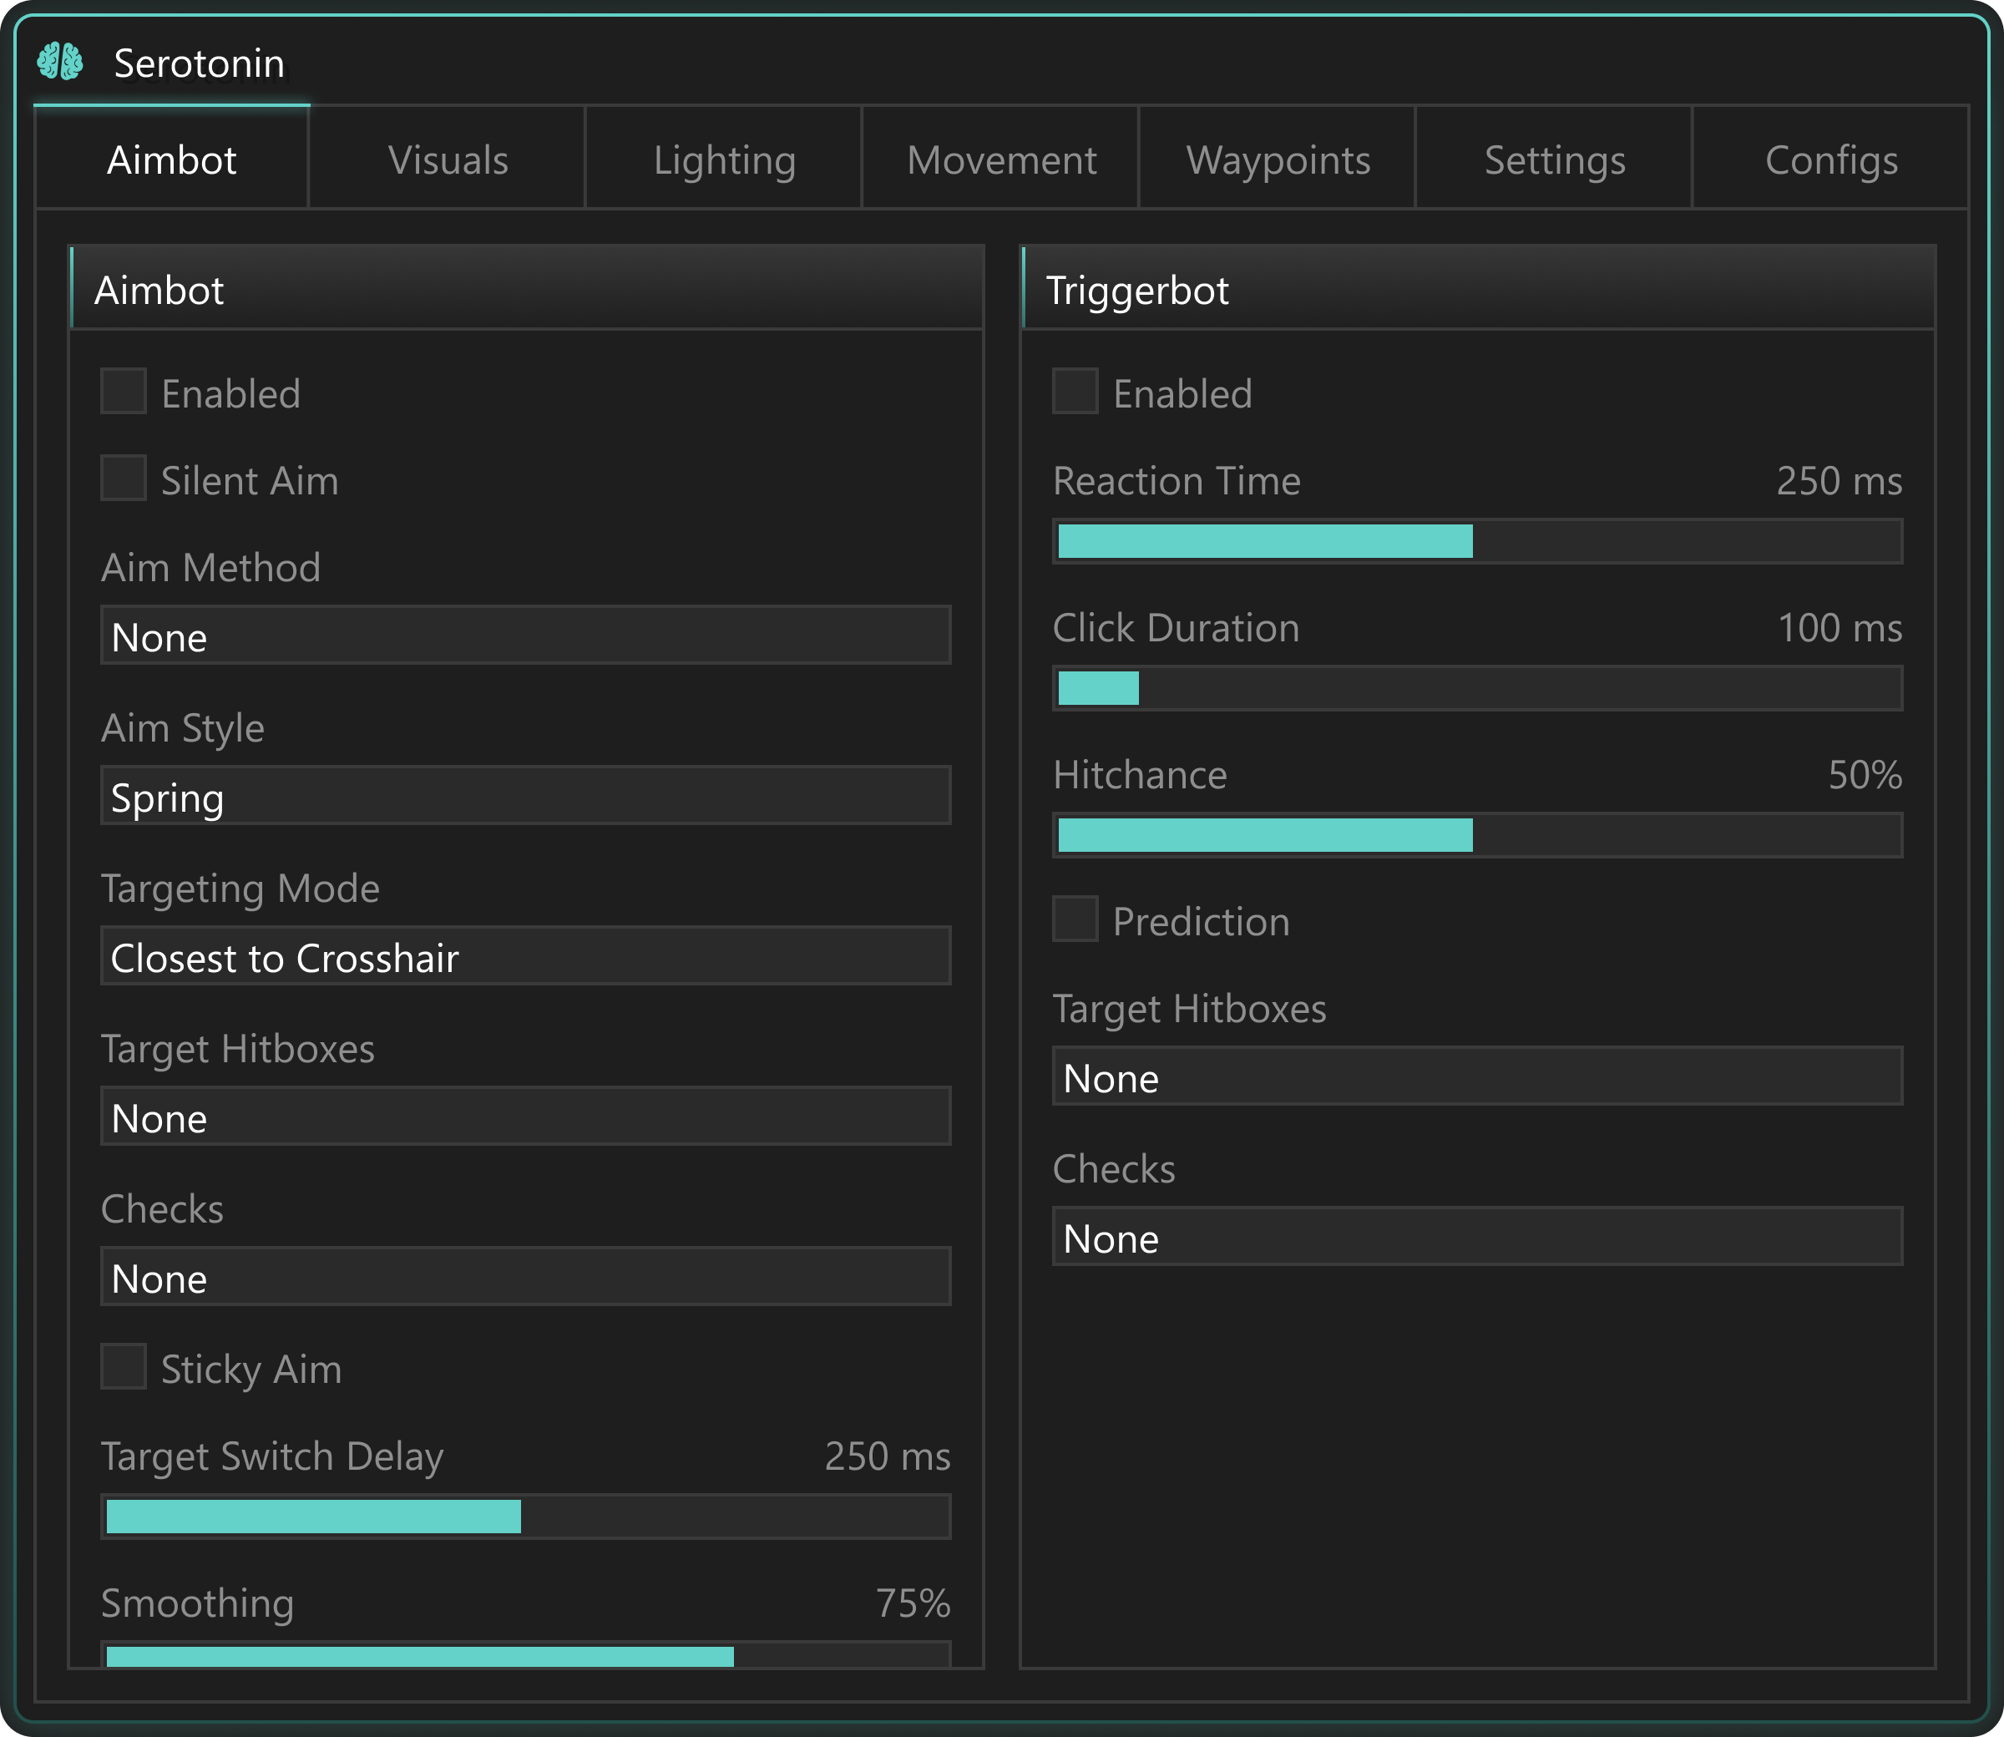Click the Reaction Time label
Viewport: 2004px width, 1737px height.
click(x=1177, y=482)
